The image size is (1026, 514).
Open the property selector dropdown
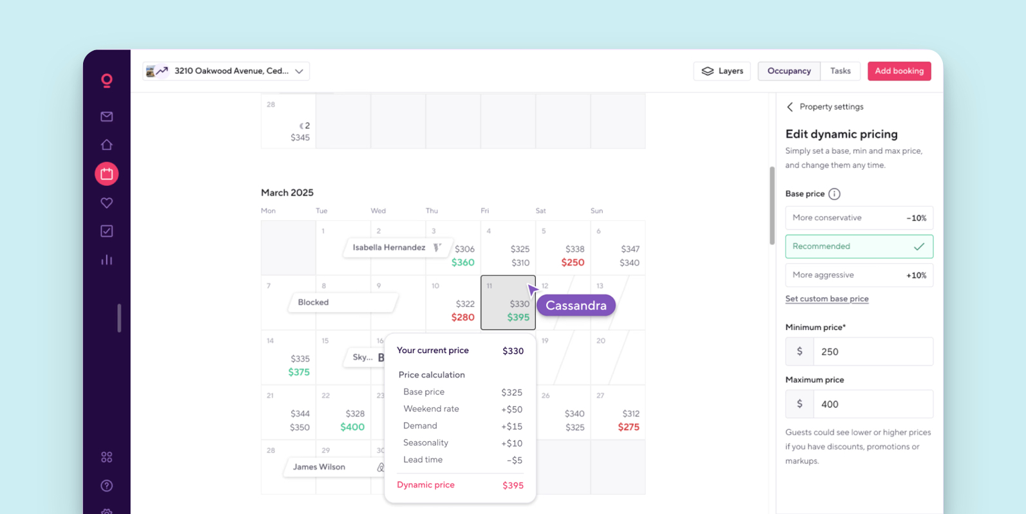pos(226,71)
